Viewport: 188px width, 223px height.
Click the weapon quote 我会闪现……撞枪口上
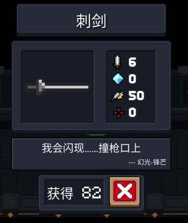click(91, 148)
